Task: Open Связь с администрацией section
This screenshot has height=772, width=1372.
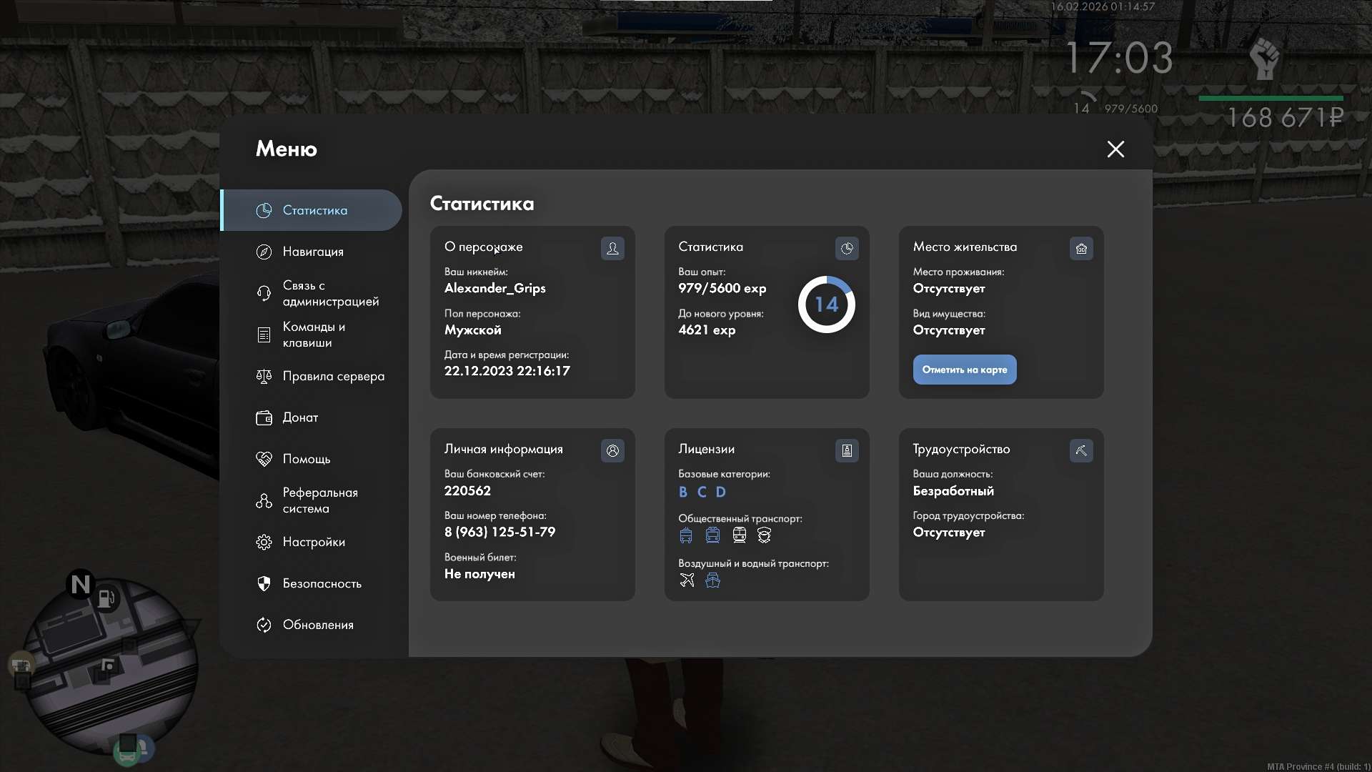Action: [x=329, y=293]
